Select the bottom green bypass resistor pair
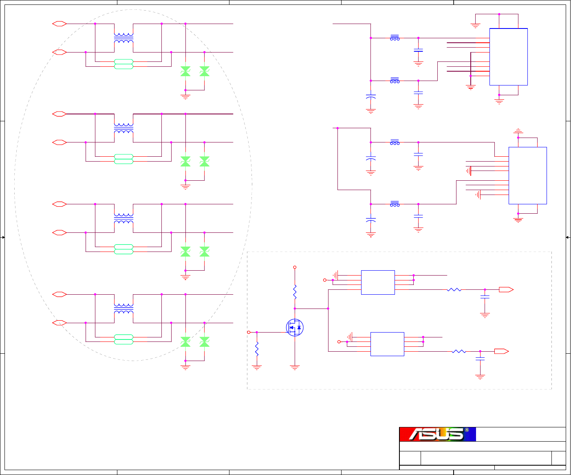This screenshot has width=571, height=475. (123, 339)
